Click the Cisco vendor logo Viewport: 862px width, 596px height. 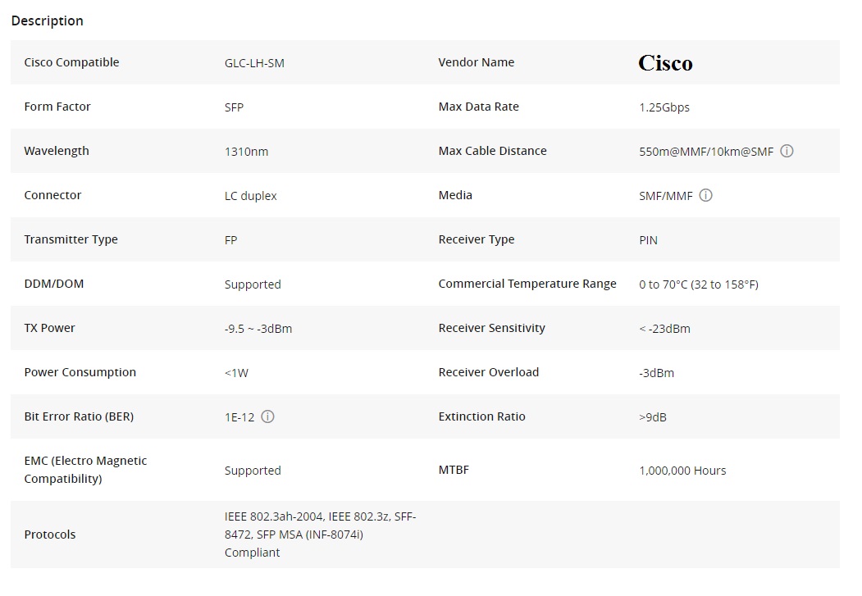pos(665,63)
